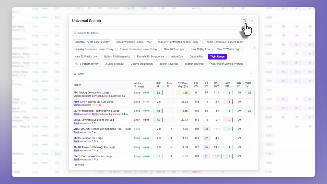Select Bullish Reversal filter chip
The image size is (327, 184).
pyautogui.click(x=169, y=64)
